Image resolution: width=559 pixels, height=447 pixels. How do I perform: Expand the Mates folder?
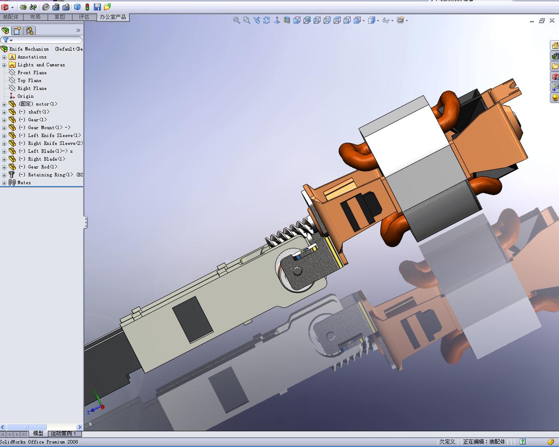pos(4,183)
